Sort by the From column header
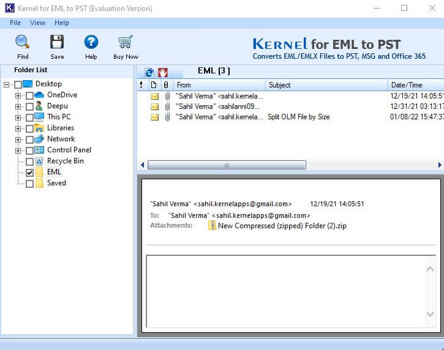 219,85
